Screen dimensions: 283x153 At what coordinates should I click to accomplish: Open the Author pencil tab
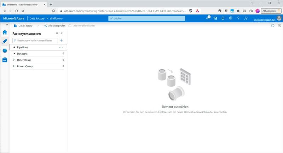tap(5, 41)
